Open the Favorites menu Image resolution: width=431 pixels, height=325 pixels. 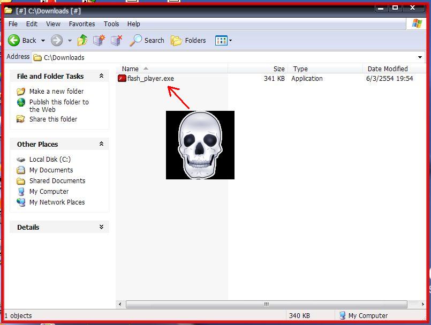81,24
